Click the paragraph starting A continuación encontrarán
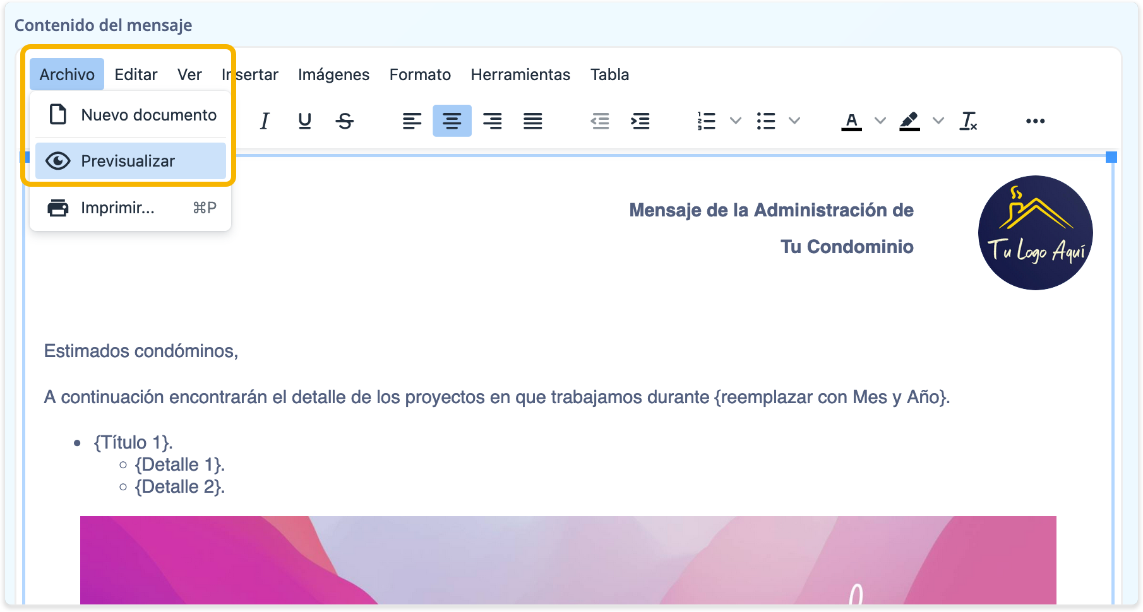 point(497,397)
